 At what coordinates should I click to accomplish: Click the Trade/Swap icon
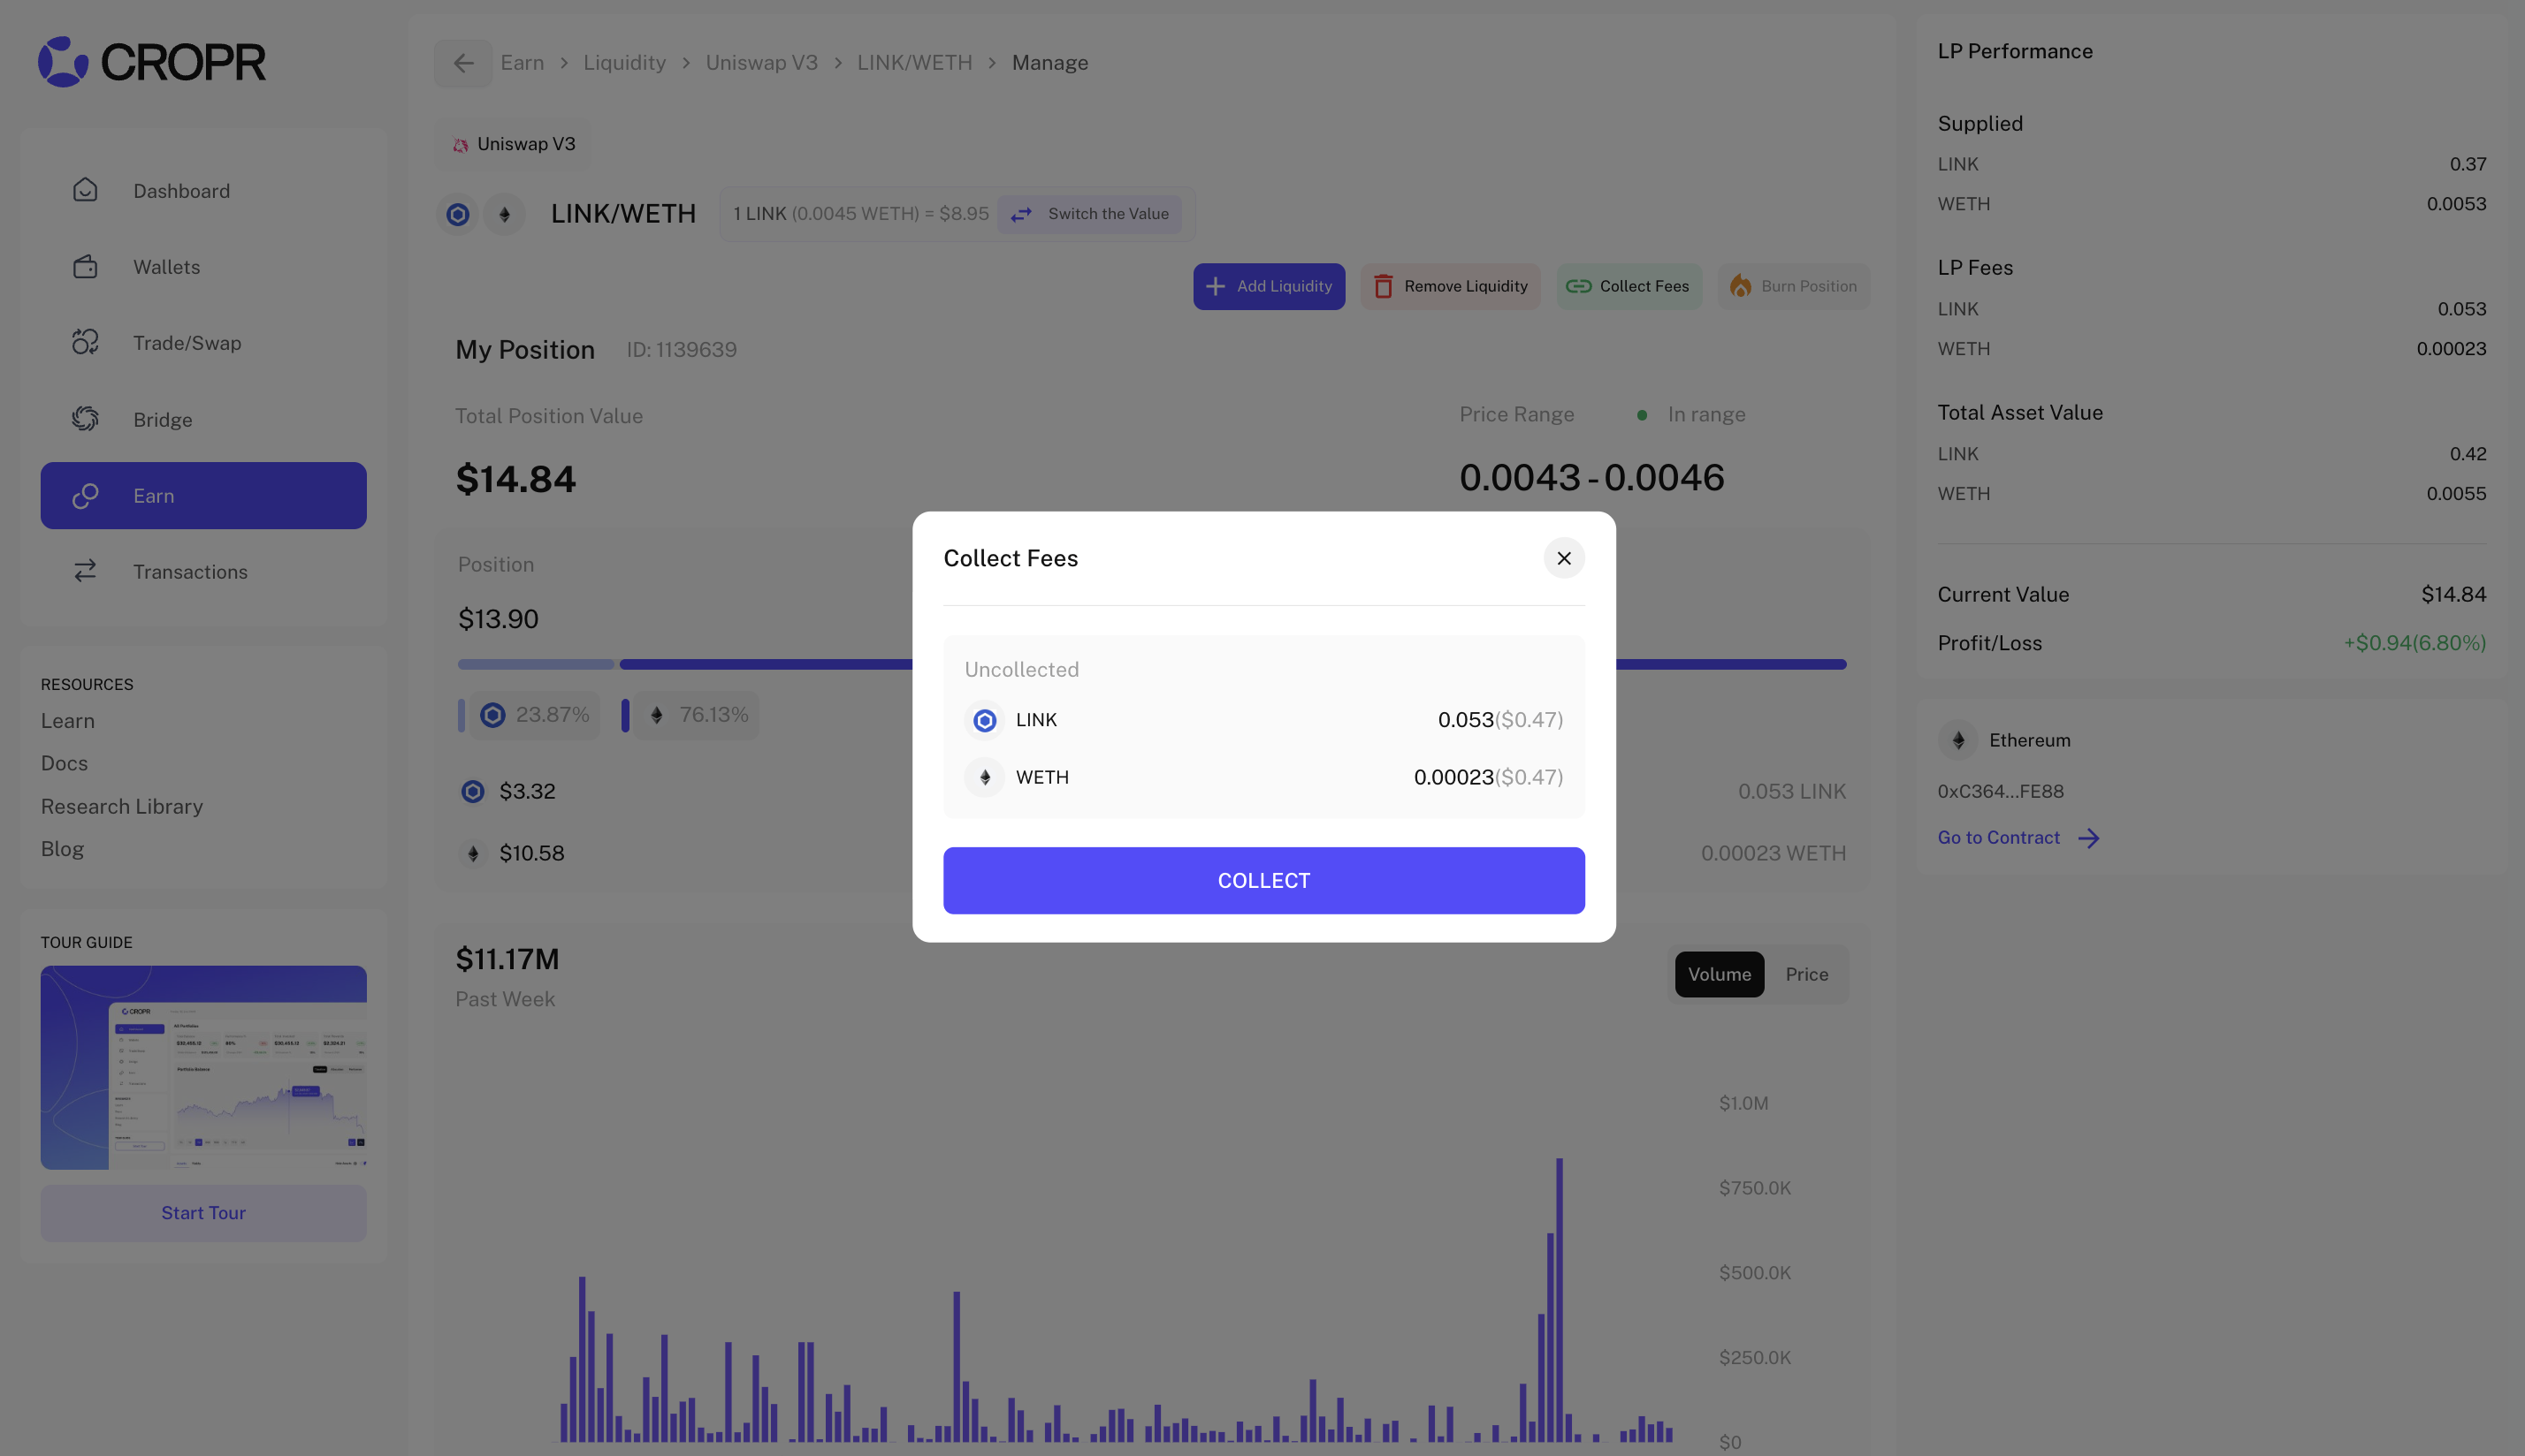pos(85,342)
